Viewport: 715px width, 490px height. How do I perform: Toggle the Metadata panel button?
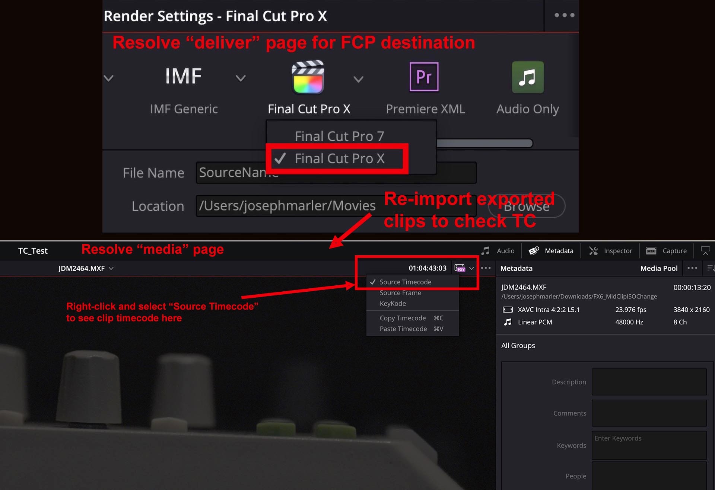[551, 251]
